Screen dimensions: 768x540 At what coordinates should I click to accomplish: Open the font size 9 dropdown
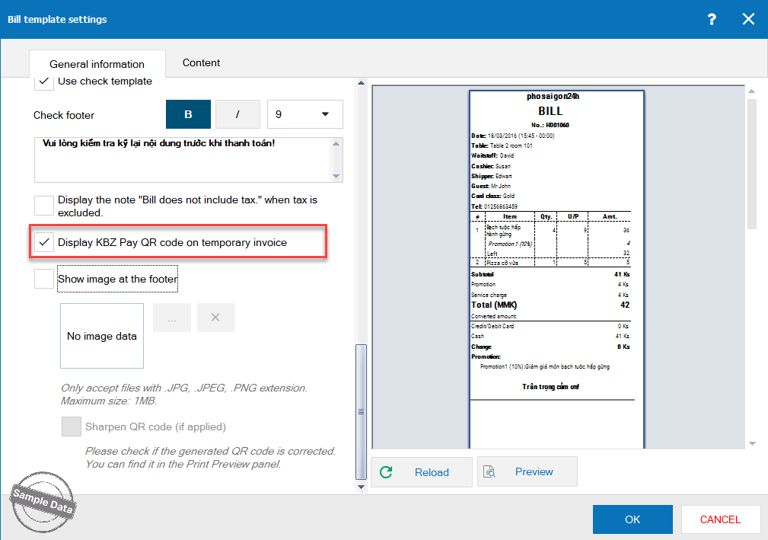pyautogui.click(x=304, y=114)
